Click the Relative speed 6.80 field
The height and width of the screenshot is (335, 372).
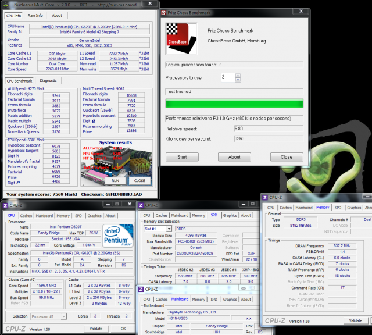269,129
